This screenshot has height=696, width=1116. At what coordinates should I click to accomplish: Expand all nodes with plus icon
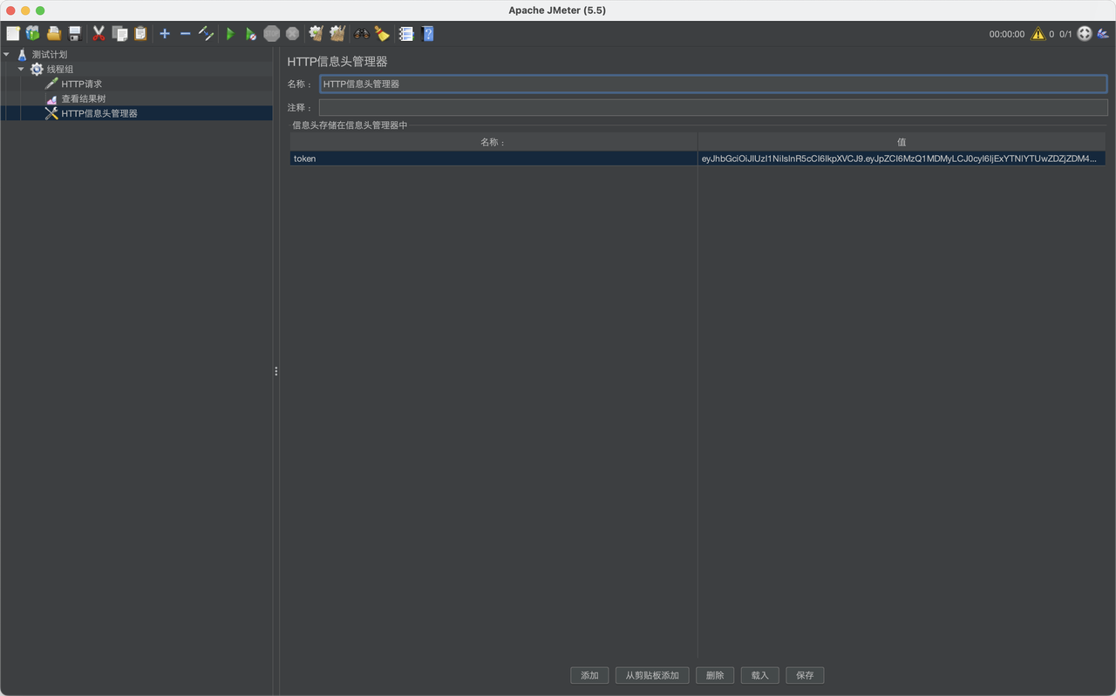point(165,33)
